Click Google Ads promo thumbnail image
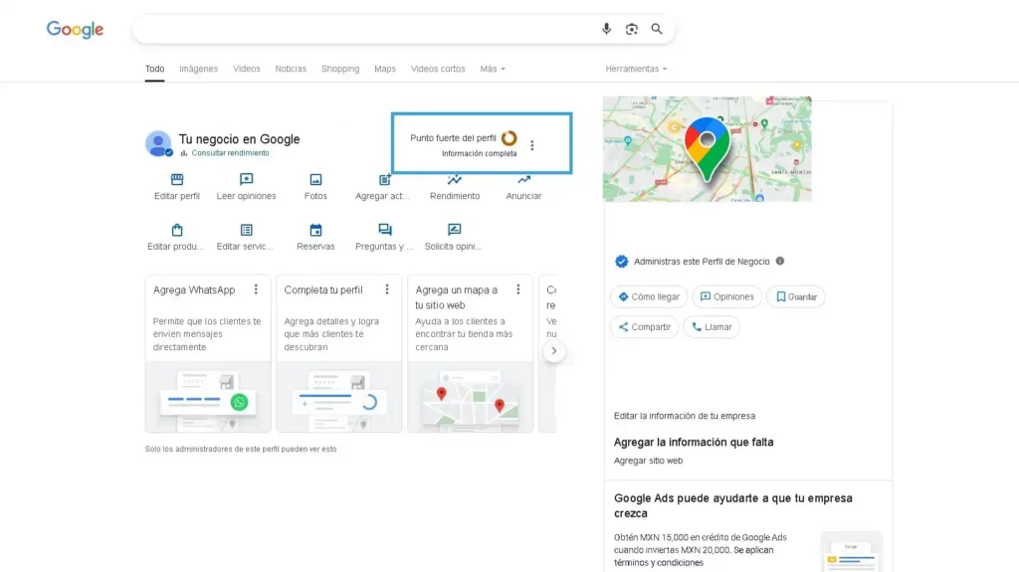The height and width of the screenshot is (572, 1019). pyautogui.click(x=852, y=552)
